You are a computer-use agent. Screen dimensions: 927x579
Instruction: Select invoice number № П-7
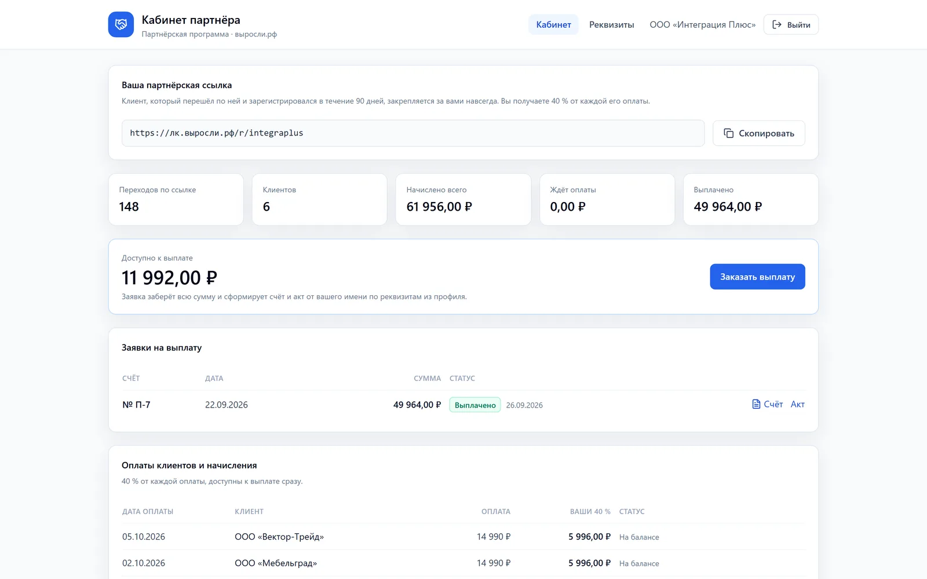coord(136,405)
